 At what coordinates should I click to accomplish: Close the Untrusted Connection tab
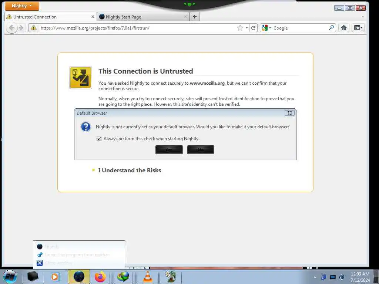(x=93, y=17)
